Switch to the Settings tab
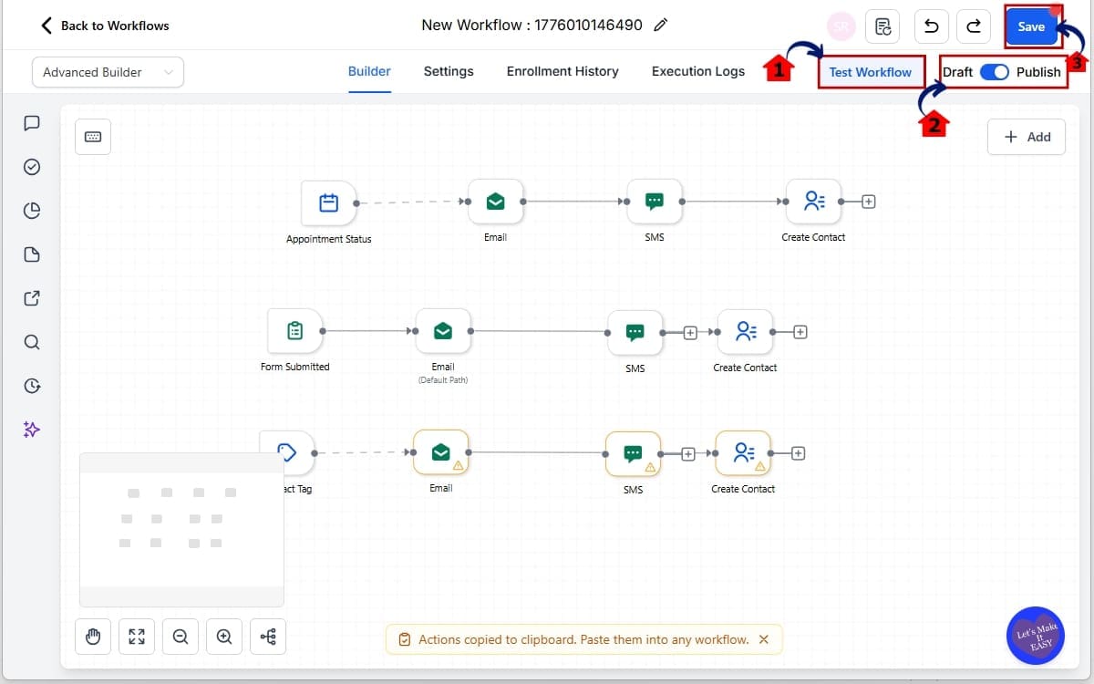The width and height of the screenshot is (1094, 684). (449, 71)
